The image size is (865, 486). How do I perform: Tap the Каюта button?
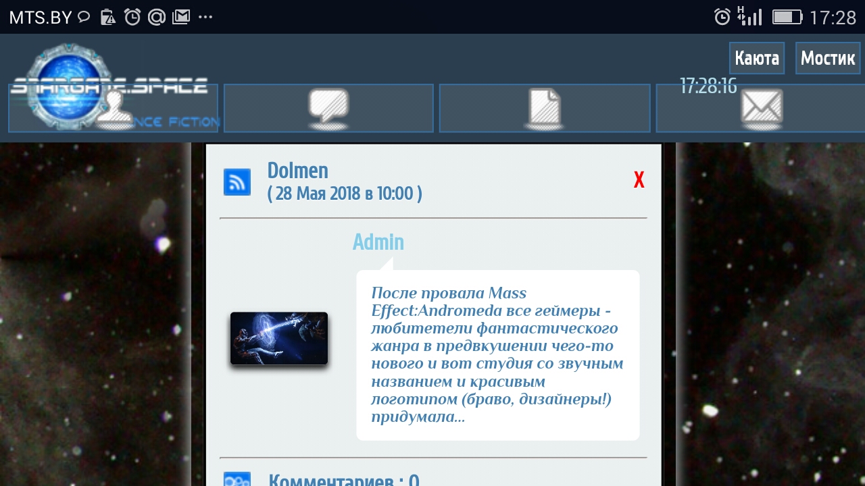coord(756,59)
